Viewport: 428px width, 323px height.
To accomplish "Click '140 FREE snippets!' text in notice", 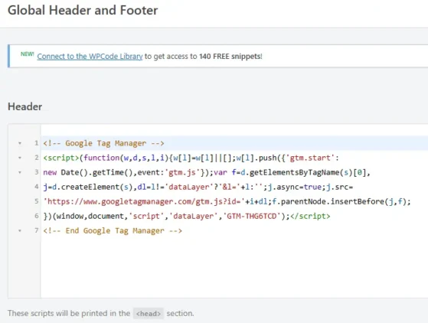I will (230, 56).
